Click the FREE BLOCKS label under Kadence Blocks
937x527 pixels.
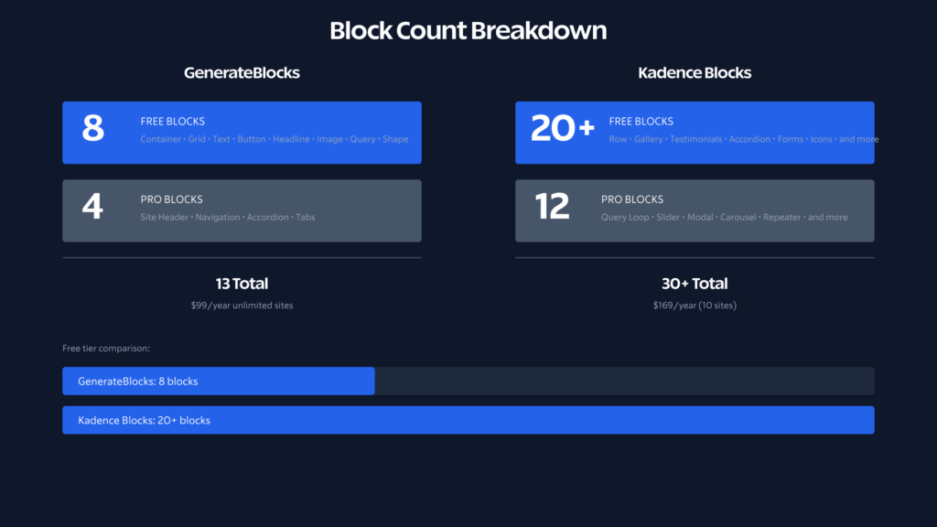point(641,122)
